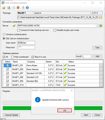Screen dimensions: 105x120
Task: Click blue info icon in dialog
Action: coord(37,100)
